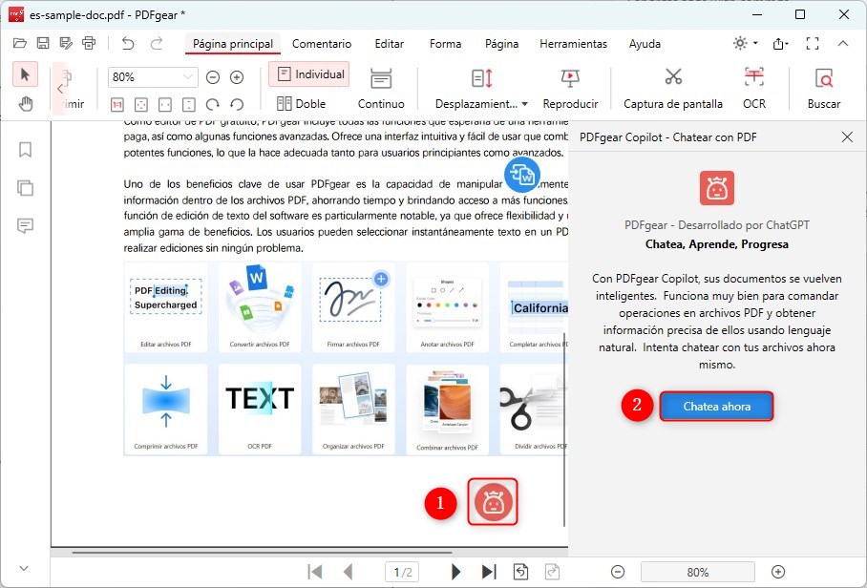Jump to the last page

click(x=489, y=572)
